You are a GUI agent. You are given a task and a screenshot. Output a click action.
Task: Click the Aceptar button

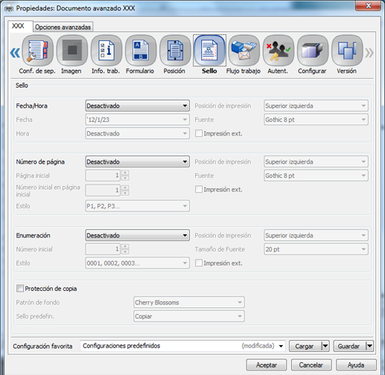(267, 365)
